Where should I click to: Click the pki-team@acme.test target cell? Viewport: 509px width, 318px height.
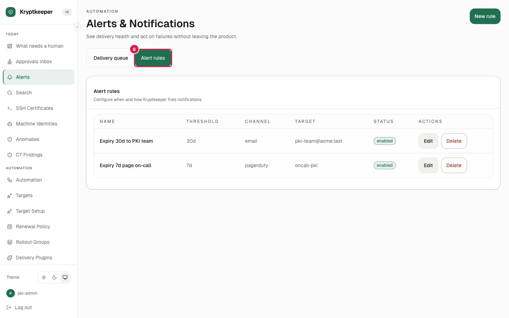[319, 141]
